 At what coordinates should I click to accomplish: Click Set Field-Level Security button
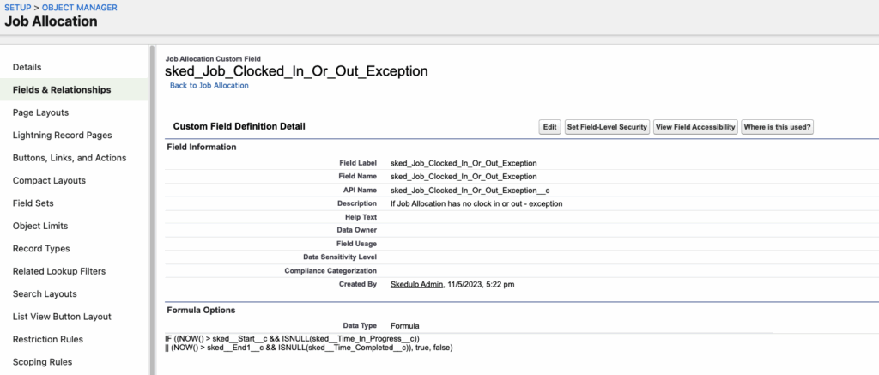[607, 127]
